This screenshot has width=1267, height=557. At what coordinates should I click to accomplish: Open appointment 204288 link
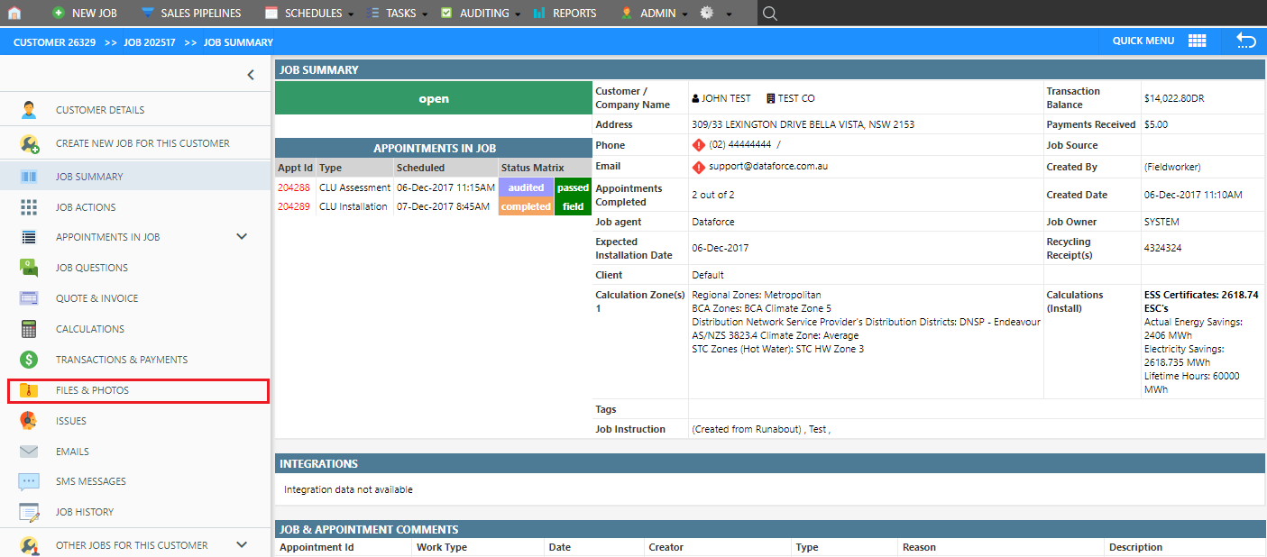pyautogui.click(x=293, y=187)
